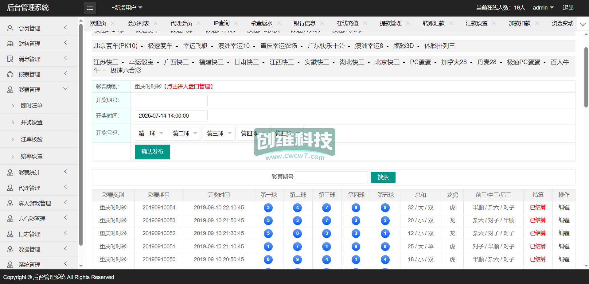Open the 第一球 number dropdown
Viewport: 589px width, 284px height.
pyautogui.click(x=151, y=133)
